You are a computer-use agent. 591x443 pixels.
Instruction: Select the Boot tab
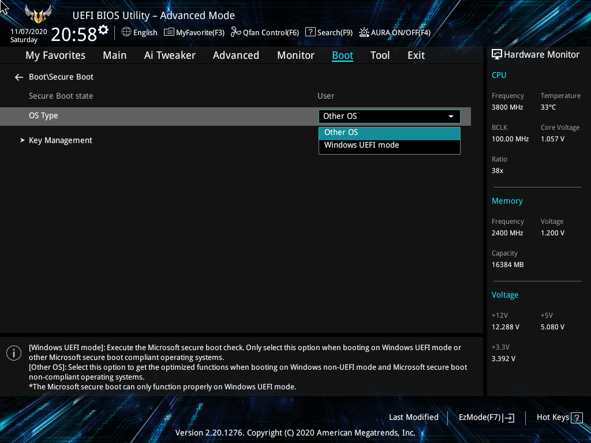coord(342,55)
